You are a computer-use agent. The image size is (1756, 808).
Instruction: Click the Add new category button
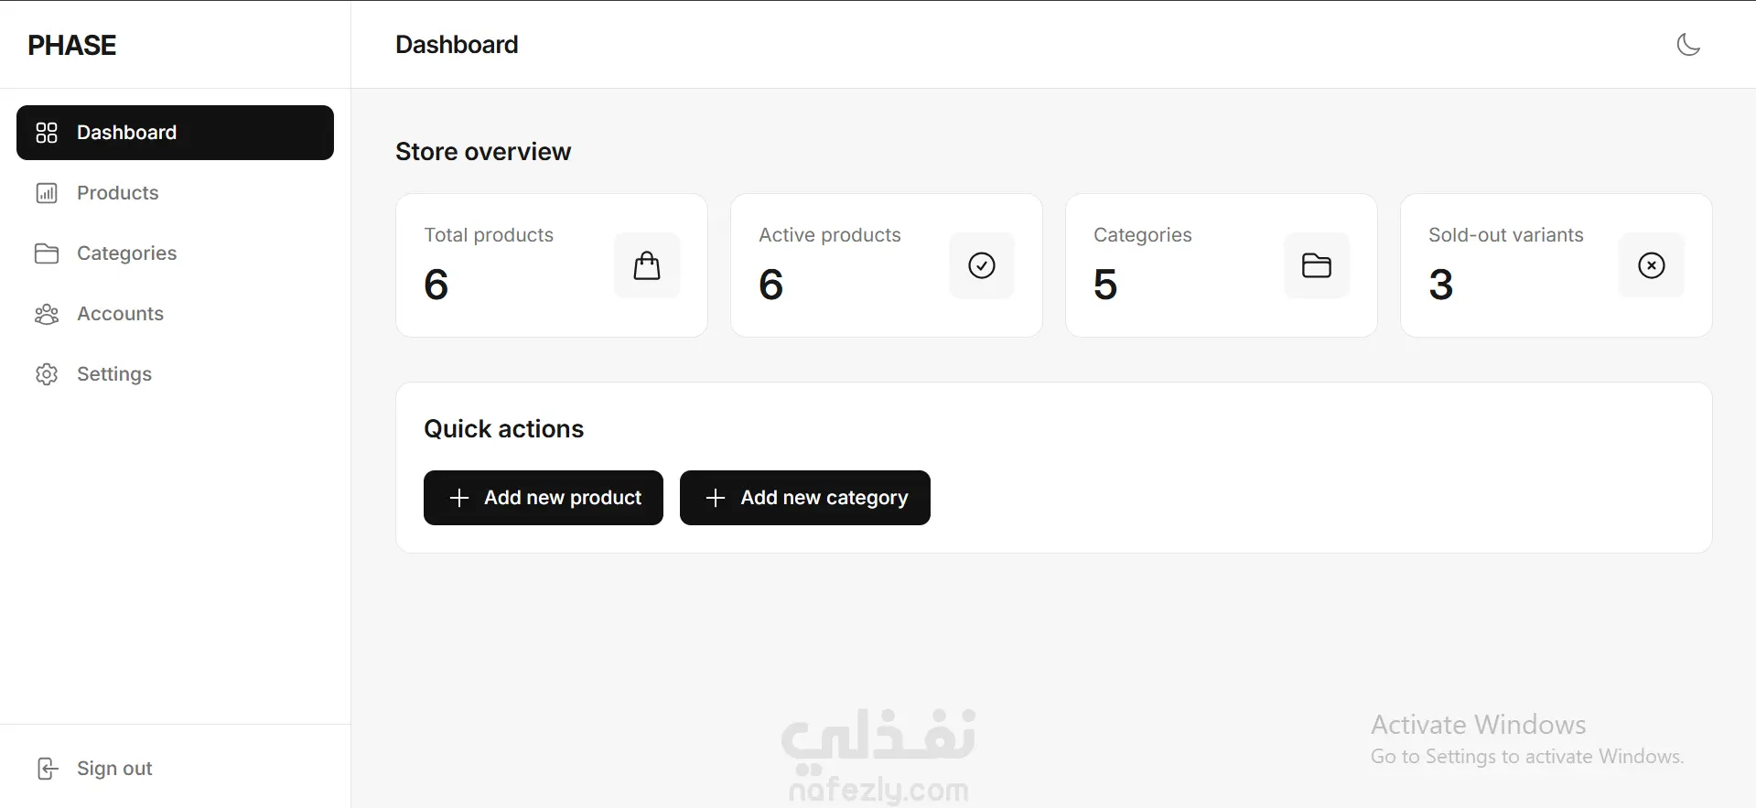point(805,498)
